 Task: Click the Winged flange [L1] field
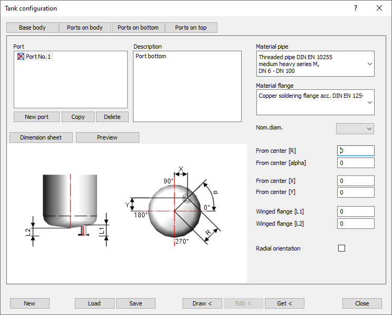pos(356,211)
